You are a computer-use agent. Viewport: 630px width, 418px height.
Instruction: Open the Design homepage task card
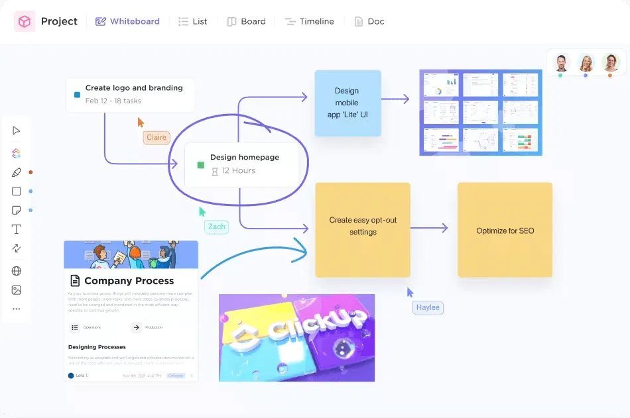coord(241,165)
